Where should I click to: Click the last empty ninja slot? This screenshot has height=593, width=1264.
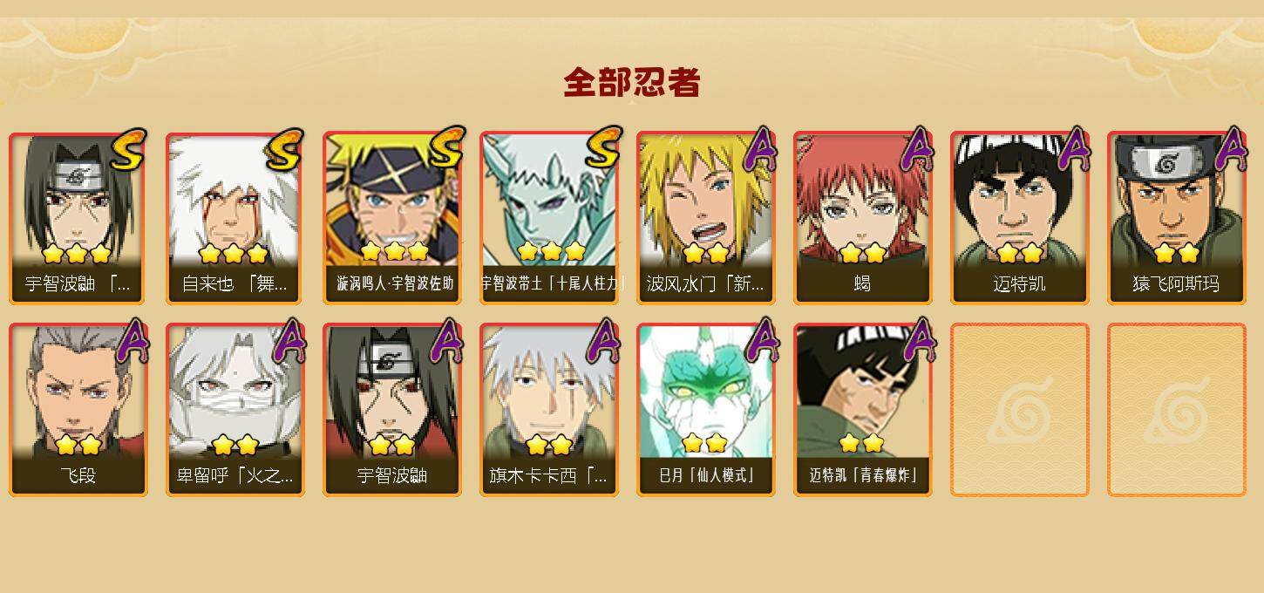click(1176, 410)
